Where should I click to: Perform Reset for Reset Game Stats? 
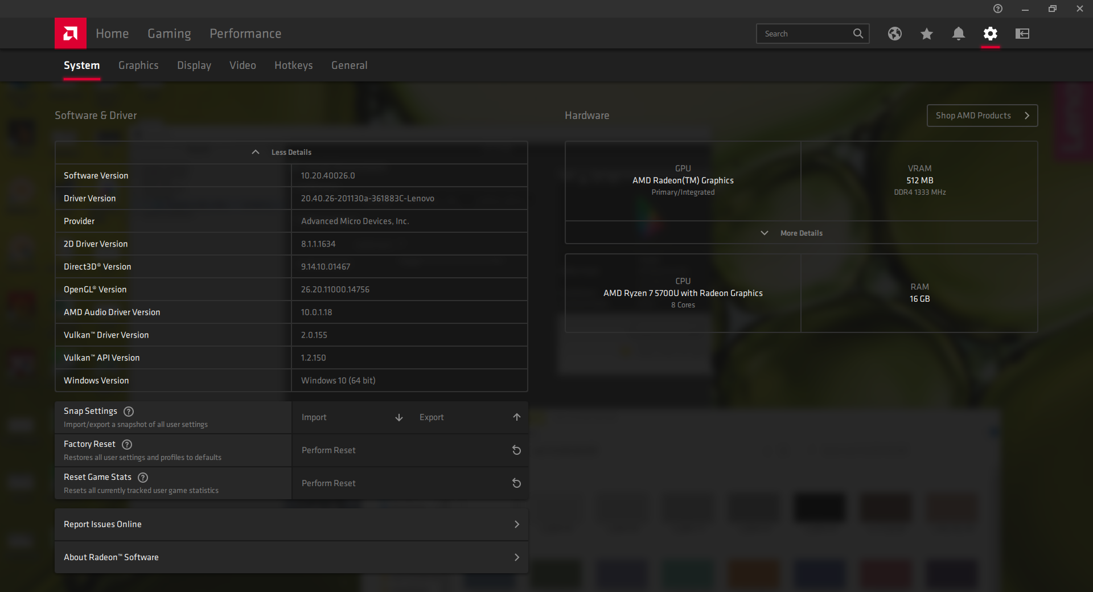tap(410, 483)
